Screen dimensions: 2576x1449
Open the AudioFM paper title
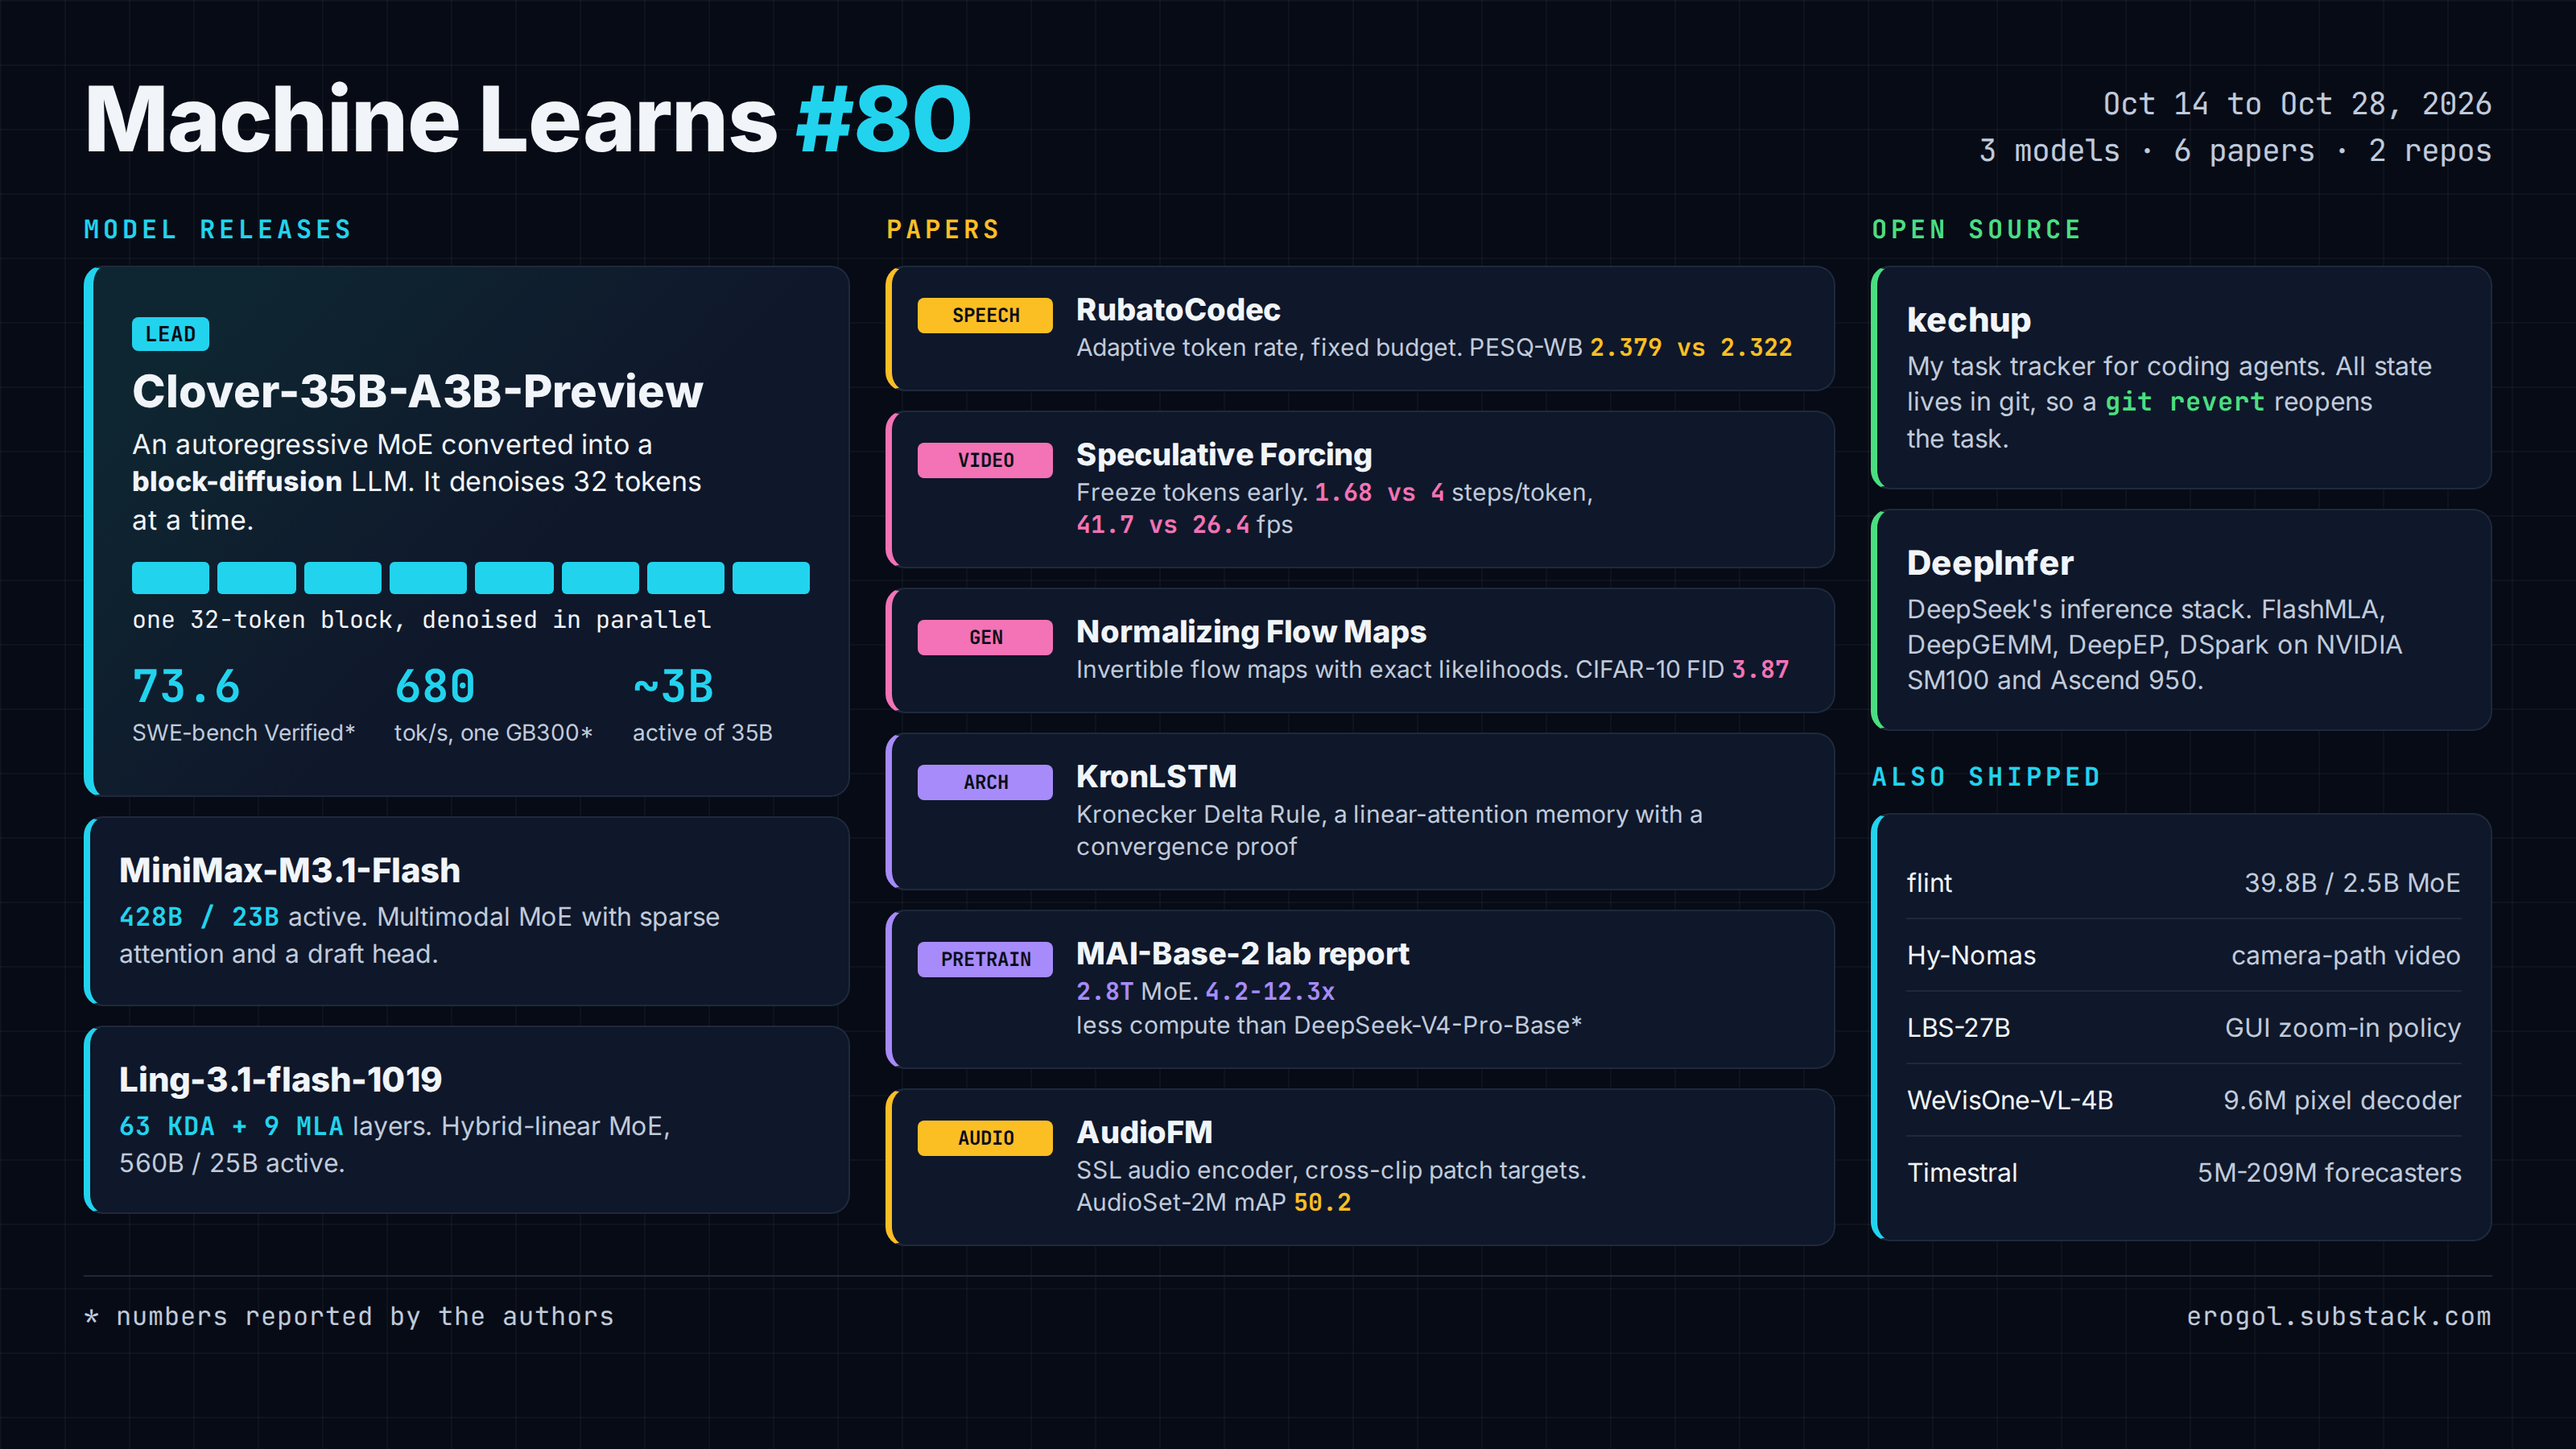click(1144, 1132)
